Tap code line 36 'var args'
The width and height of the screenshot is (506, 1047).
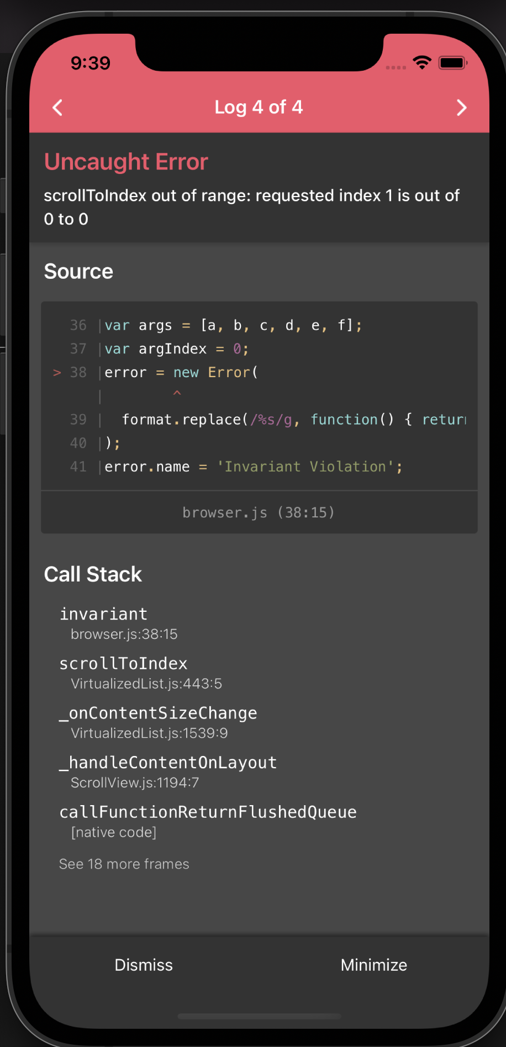233,325
